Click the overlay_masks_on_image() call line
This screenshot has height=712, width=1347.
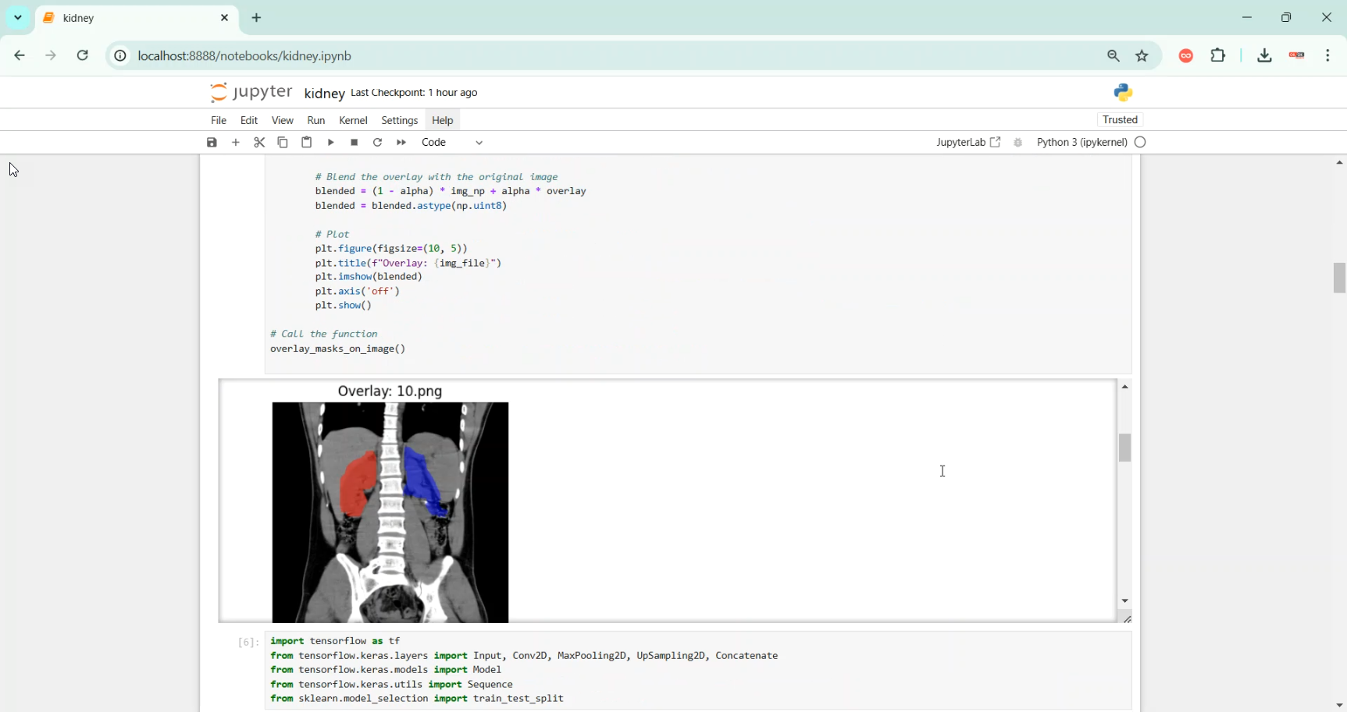pyautogui.click(x=338, y=349)
